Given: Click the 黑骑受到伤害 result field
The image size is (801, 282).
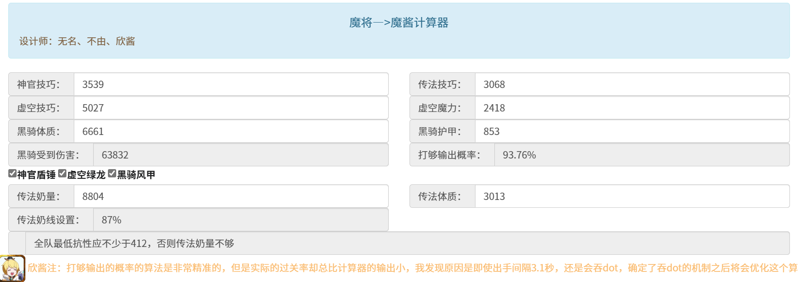Looking at the screenshot, I should [x=240, y=155].
